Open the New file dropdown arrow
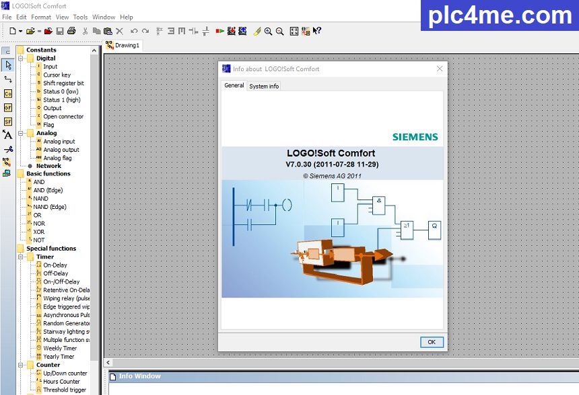Image resolution: width=579 pixels, height=395 pixels. pyautogui.click(x=21, y=31)
